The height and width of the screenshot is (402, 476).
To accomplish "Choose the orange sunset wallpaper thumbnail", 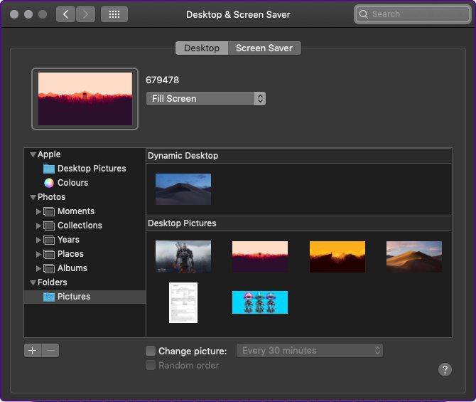I will [x=337, y=257].
